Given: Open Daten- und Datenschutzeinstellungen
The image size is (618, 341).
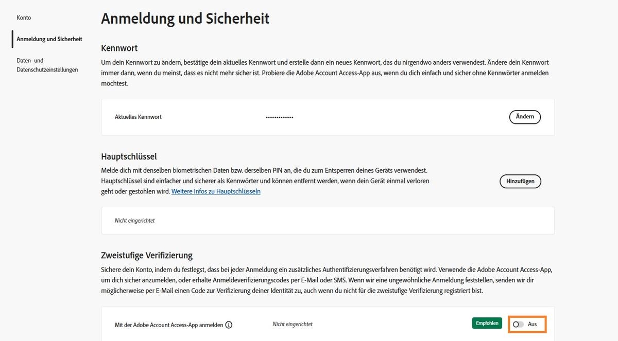Looking at the screenshot, I should (47, 65).
